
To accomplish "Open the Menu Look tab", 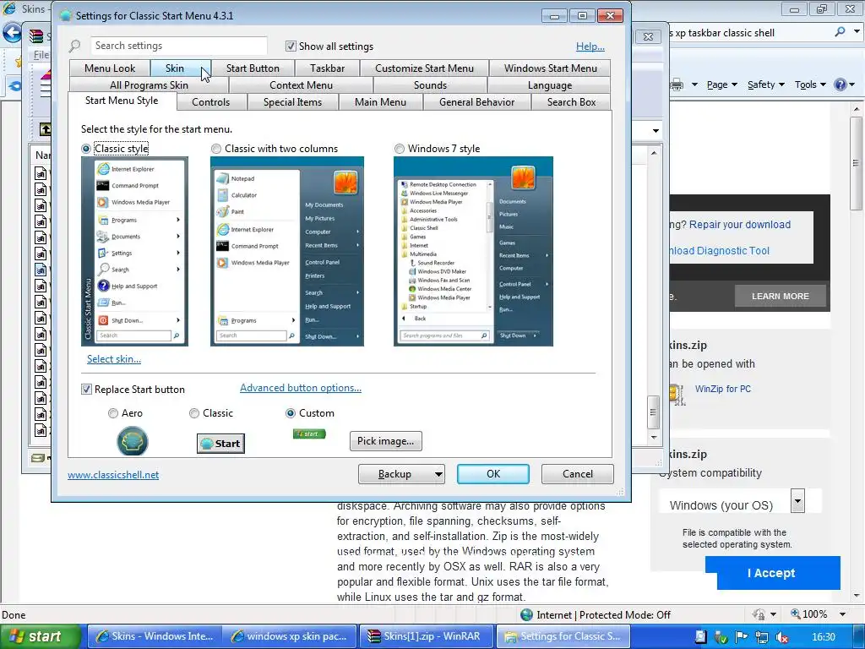I will coord(110,68).
